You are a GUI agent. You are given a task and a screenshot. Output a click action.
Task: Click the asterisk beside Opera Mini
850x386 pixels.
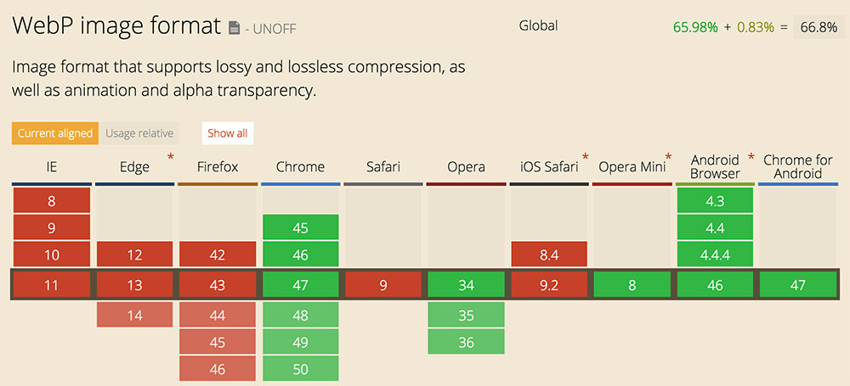[x=668, y=157]
